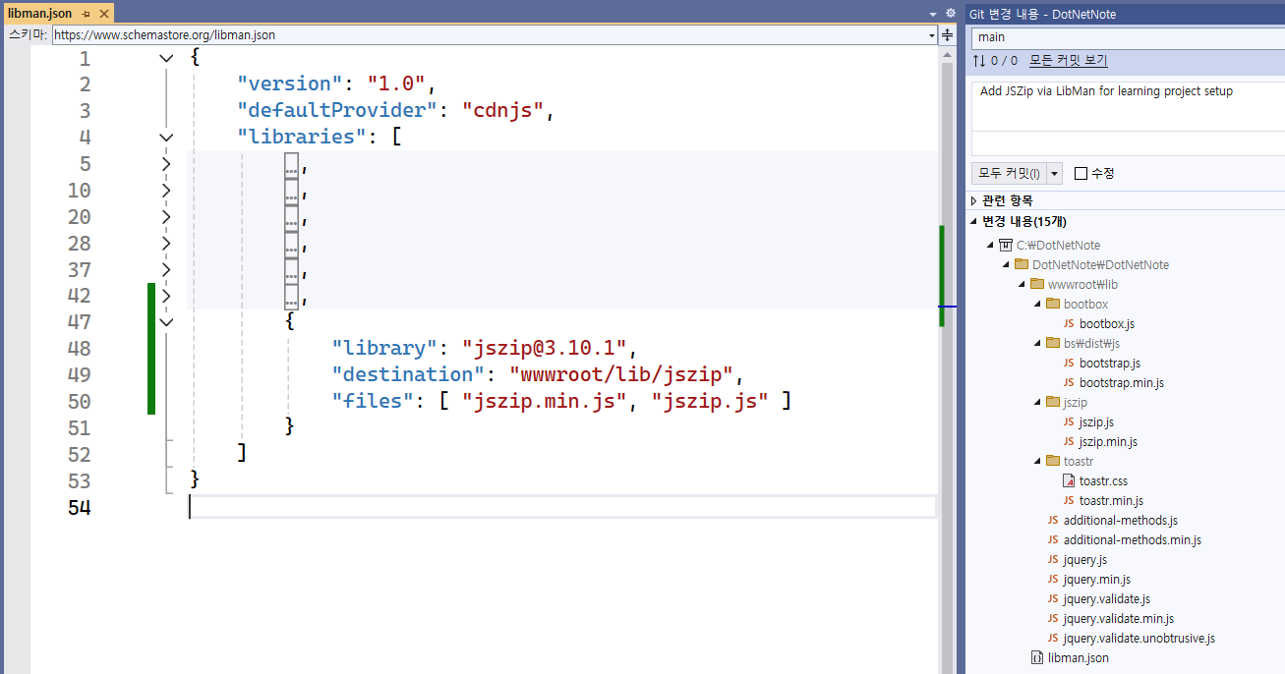Screen dimensions: 1285x674
Task: Open the 모두 커밋 split-button dropdown
Action: point(1054,173)
